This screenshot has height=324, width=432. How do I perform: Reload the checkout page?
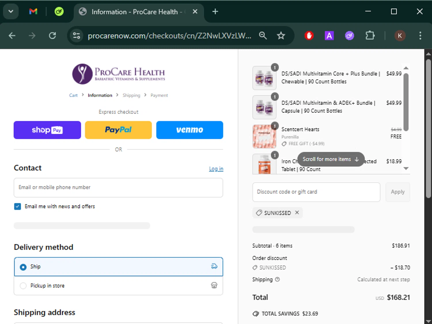pos(52,36)
